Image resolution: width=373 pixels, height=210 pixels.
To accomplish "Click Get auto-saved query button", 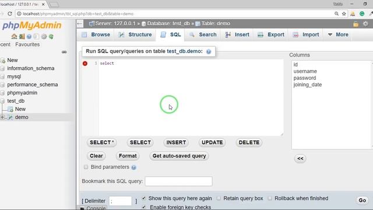I will pos(179,156).
